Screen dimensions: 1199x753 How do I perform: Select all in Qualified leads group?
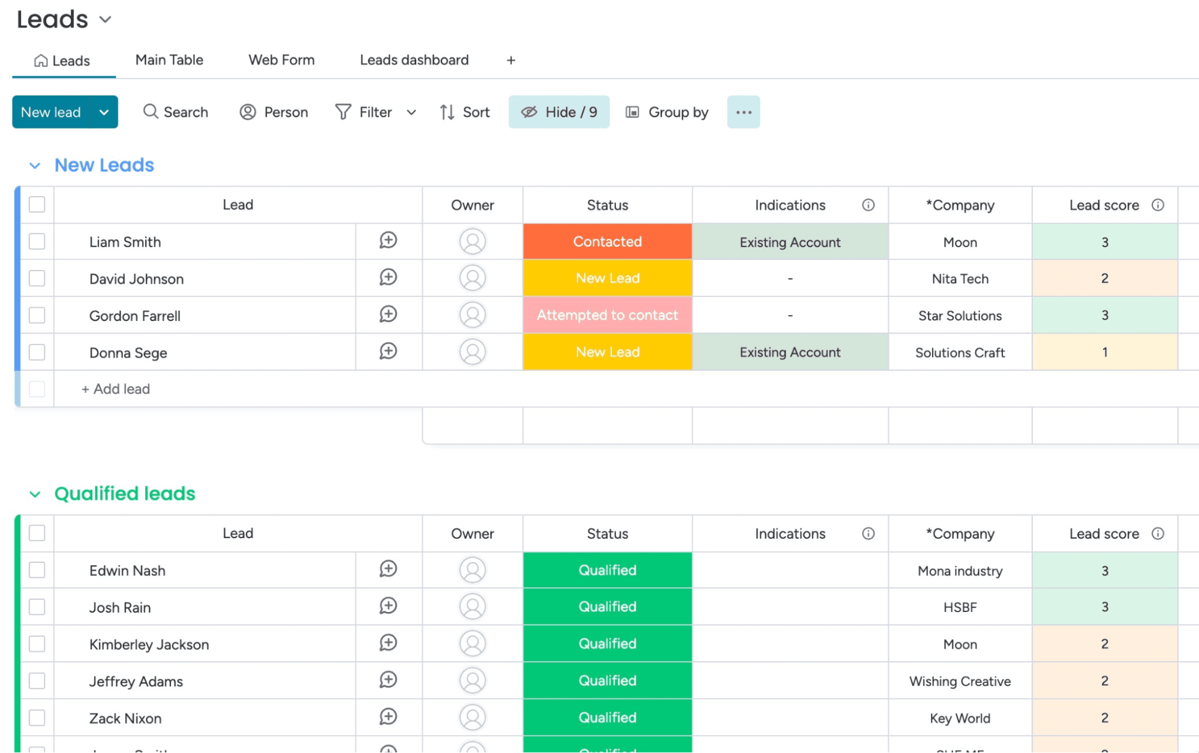(37, 533)
